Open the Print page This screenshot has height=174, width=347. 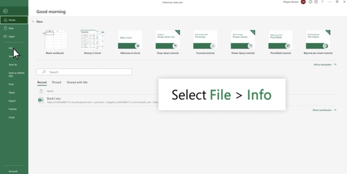coord(11,84)
